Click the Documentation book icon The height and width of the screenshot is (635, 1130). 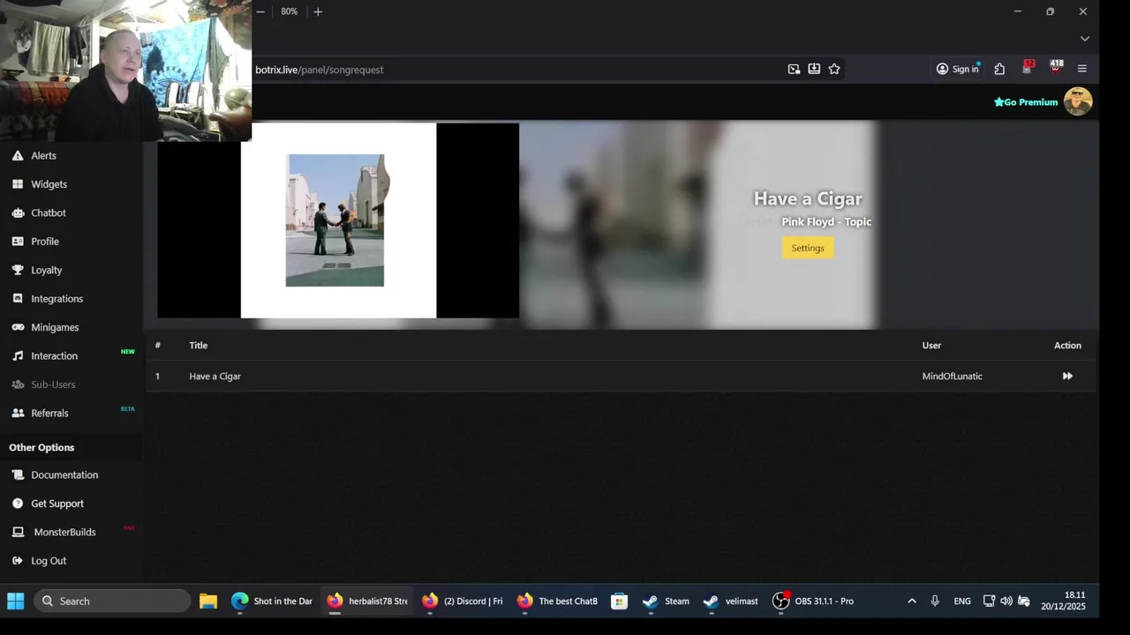(18, 474)
